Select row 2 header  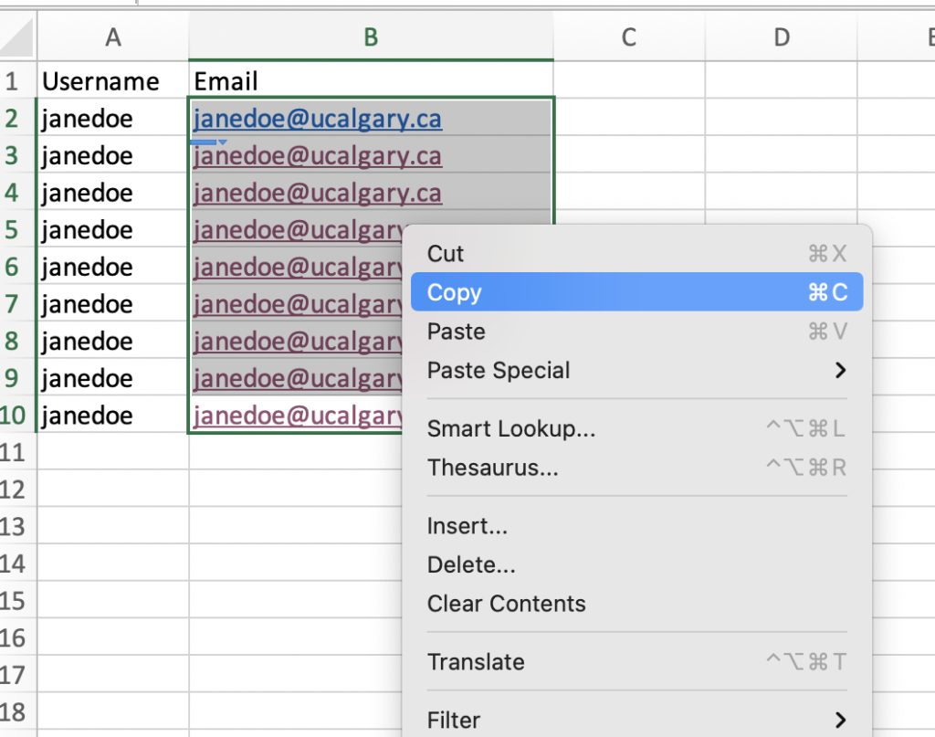pyautogui.click(x=18, y=118)
